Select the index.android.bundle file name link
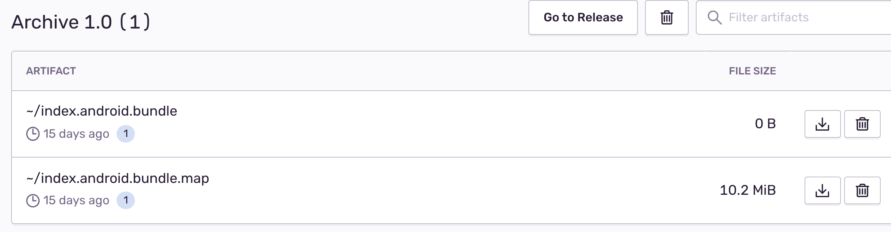 pyautogui.click(x=102, y=111)
